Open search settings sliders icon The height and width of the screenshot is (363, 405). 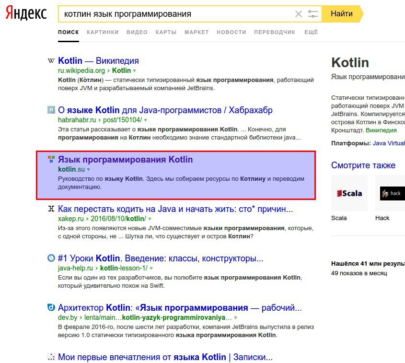click(313, 14)
